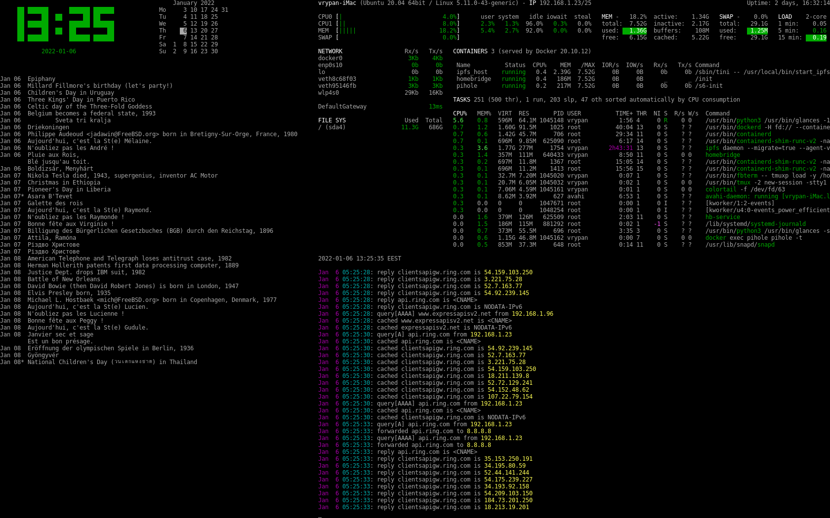Click the Driekoningen event entry
This screenshot has width=830, height=518.
(35, 127)
